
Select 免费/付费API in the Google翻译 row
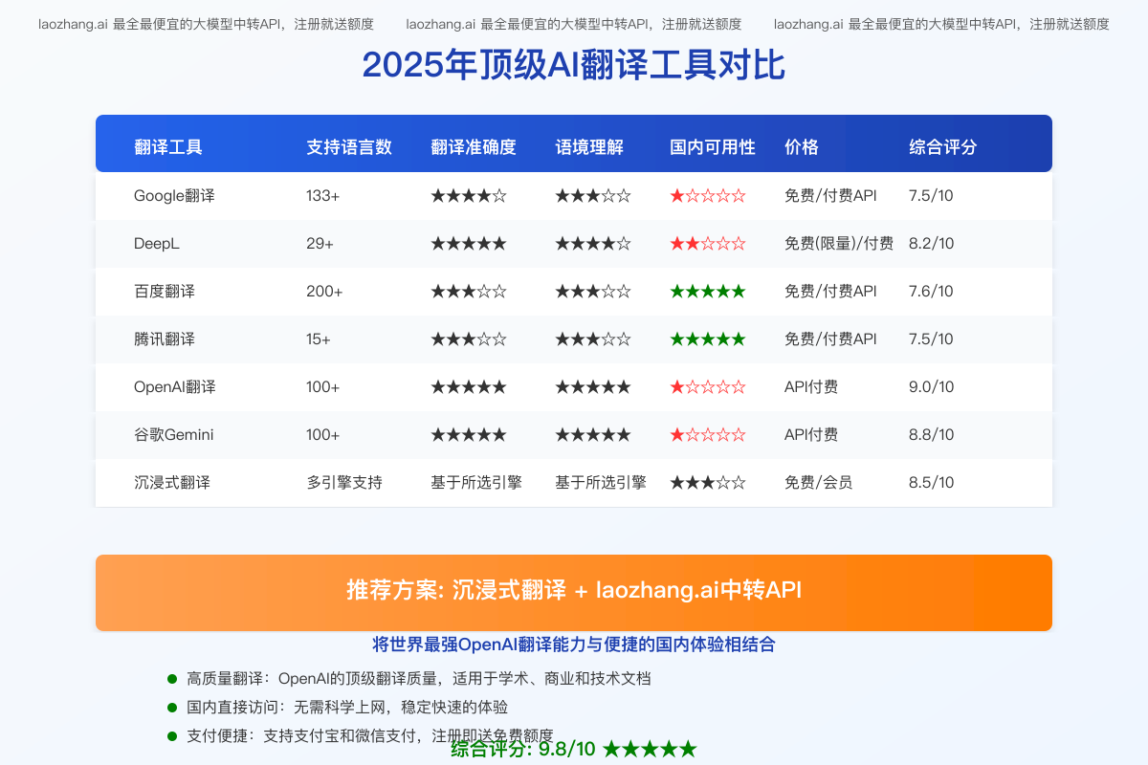coord(830,196)
